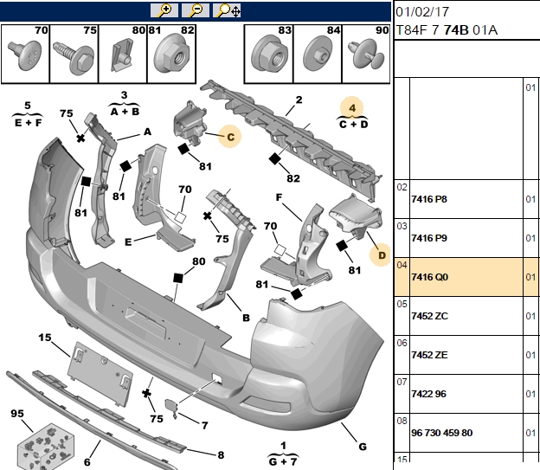Click callout F on the diagram

[x=279, y=197]
